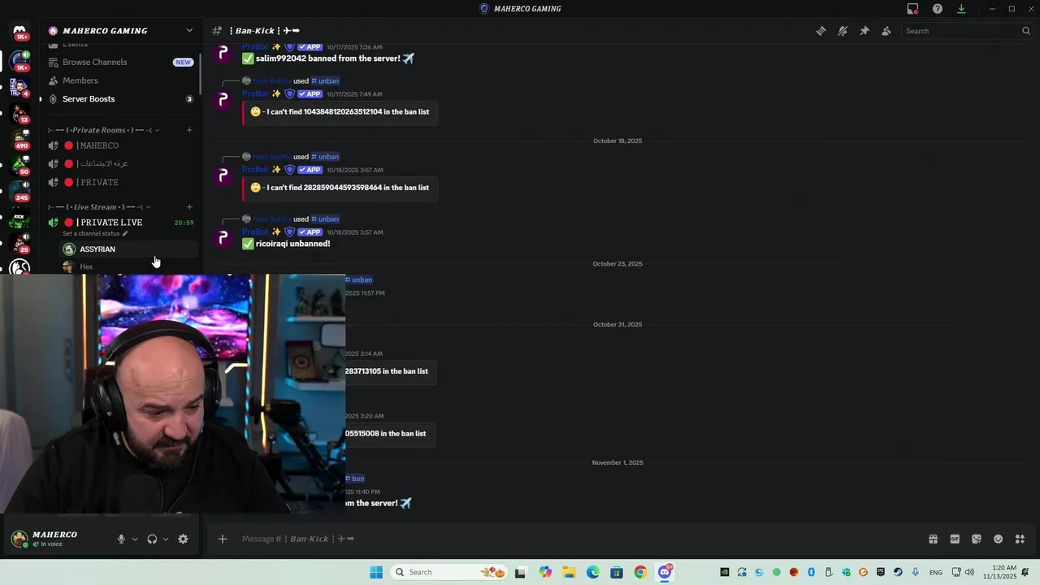Open the taskbar volume control
The width and height of the screenshot is (1040, 585).
pos(969,572)
